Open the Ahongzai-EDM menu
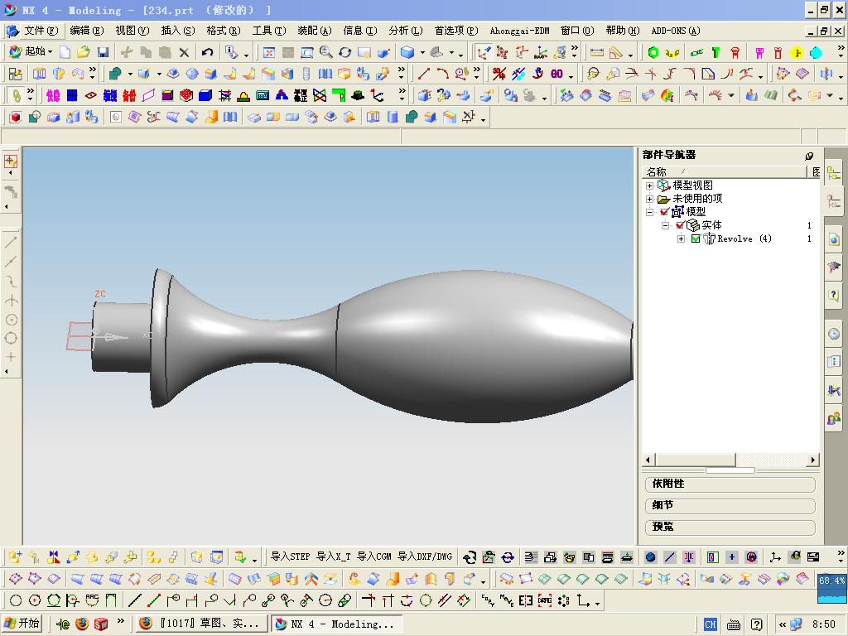Screen dimensions: 848x636 519,31
